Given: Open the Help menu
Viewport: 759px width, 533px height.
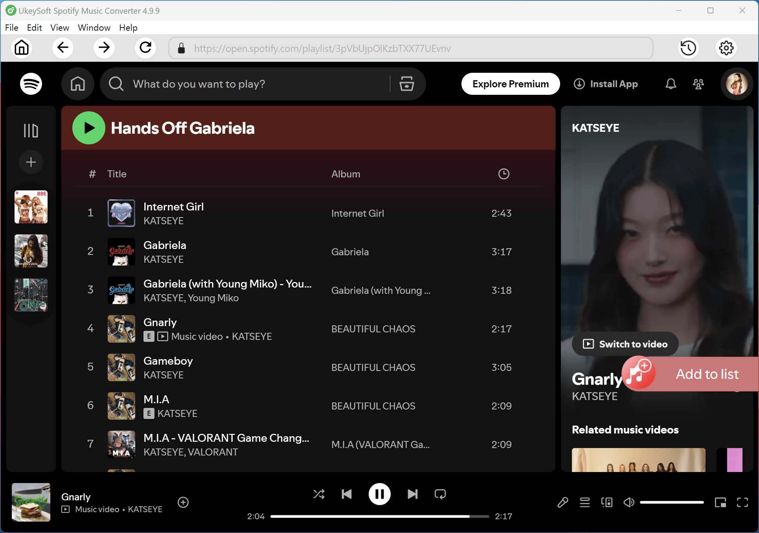Looking at the screenshot, I should (x=128, y=28).
